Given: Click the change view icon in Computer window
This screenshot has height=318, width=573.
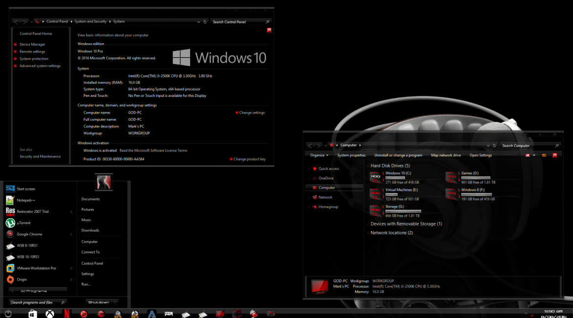Looking at the screenshot, I should pos(527,155).
